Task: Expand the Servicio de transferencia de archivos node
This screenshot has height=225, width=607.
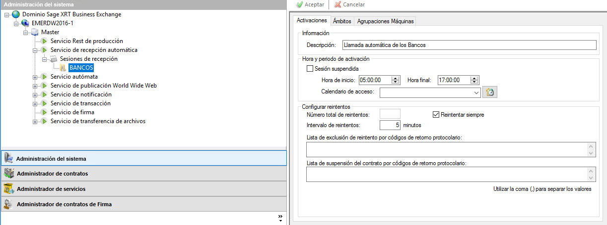Action: pyautogui.click(x=35, y=121)
